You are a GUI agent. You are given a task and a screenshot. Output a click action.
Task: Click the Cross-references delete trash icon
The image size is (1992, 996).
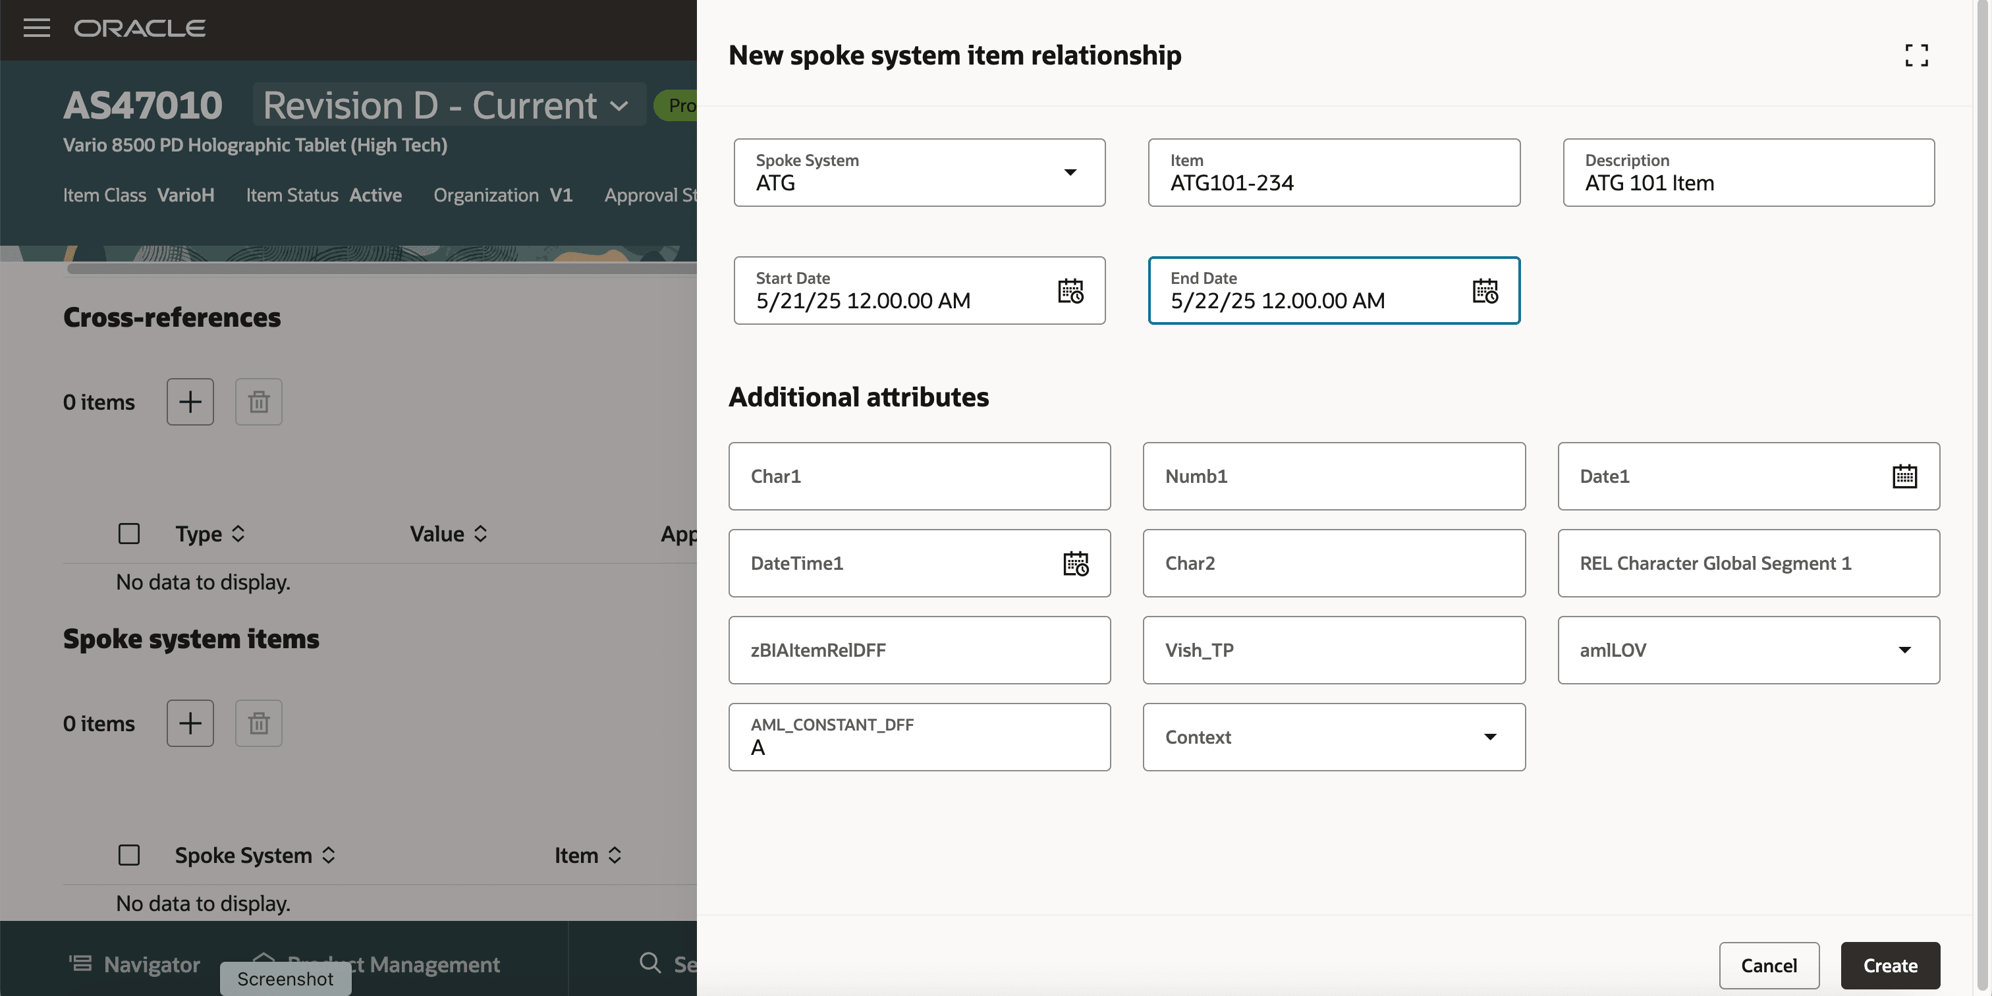click(x=258, y=402)
